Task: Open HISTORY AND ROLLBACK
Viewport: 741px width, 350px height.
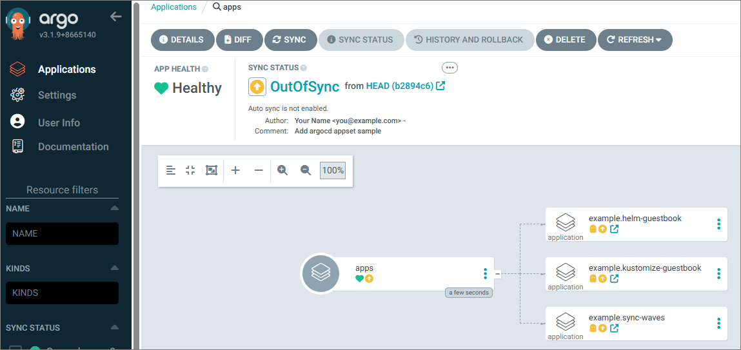Action: (469, 40)
